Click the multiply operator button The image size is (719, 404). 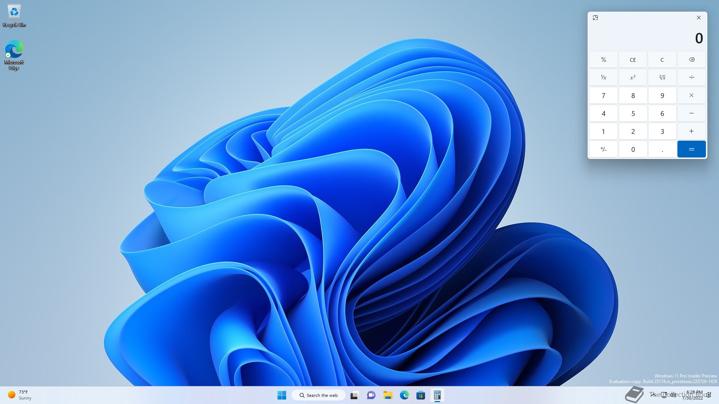pyautogui.click(x=691, y=95)
